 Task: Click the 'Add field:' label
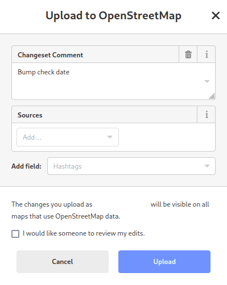(x=26, y=166)
